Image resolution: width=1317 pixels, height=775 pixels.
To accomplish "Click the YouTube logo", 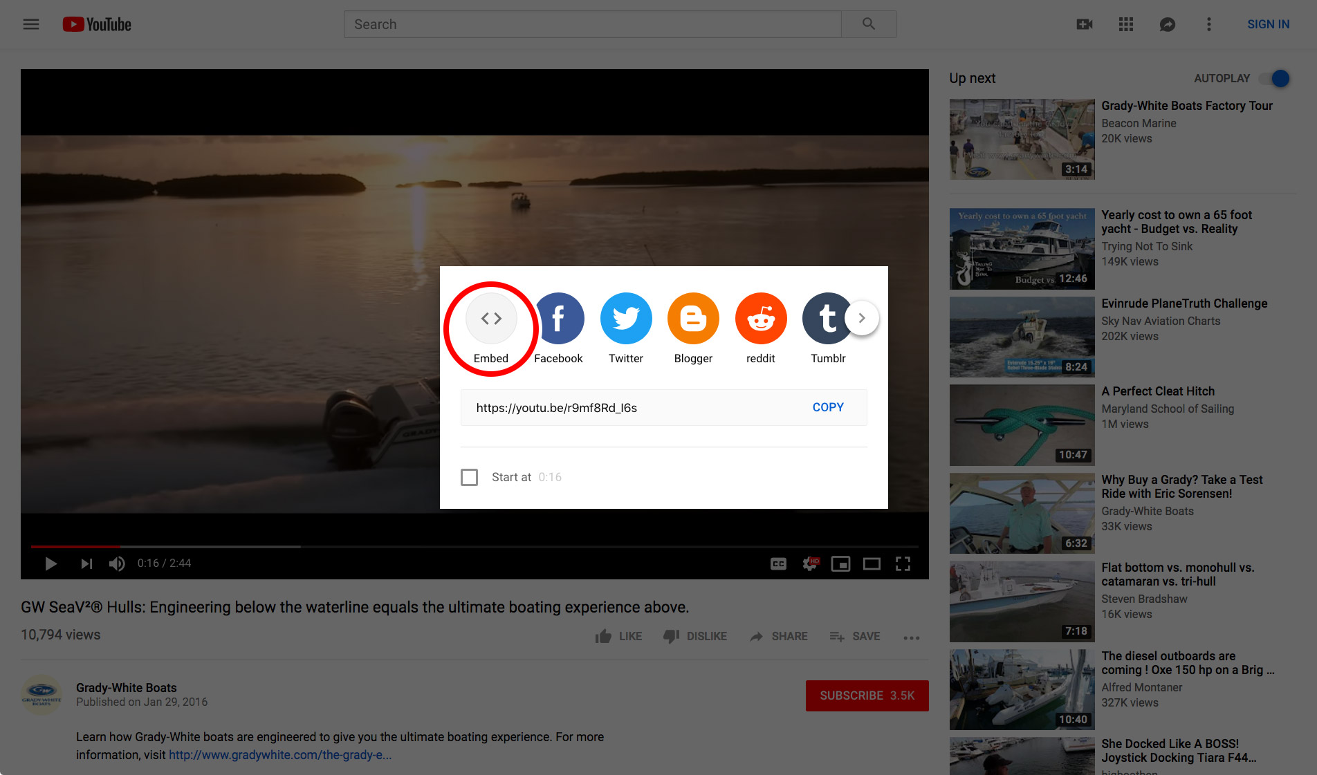I will tap(97, 24).
